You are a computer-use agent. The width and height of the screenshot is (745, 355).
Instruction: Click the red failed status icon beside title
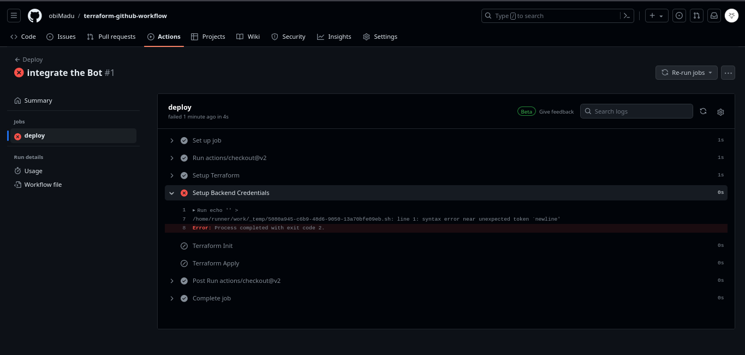point(19,73)
